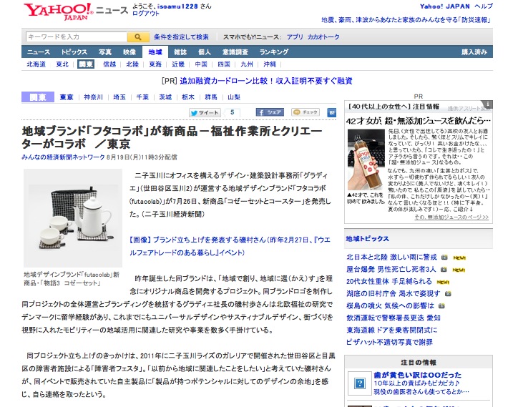Screen dimensions: 518x407
Task: Open the 【画像】ブランド立ち上げ image link
Action: (x=230, y=246)
